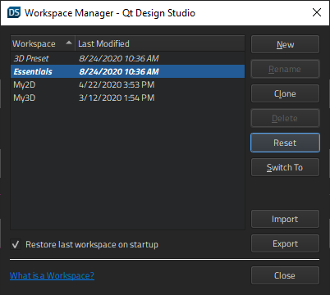Click the 4/22/2020 3:53 PM date cell
The width and height of the screenshot is (330, 295).
pos(117,84)
